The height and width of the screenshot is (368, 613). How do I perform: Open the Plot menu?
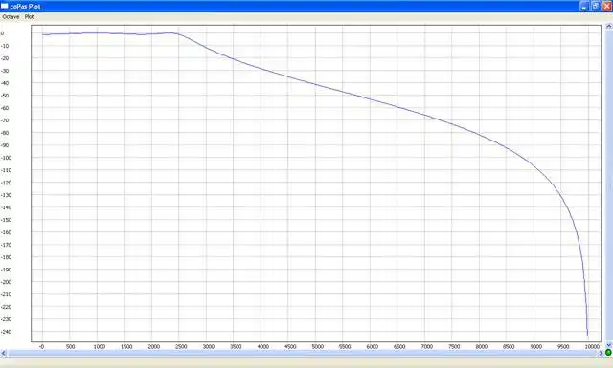click(x=29, y=17)
